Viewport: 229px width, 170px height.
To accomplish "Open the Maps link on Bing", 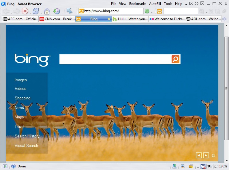I will click(19, 117).
